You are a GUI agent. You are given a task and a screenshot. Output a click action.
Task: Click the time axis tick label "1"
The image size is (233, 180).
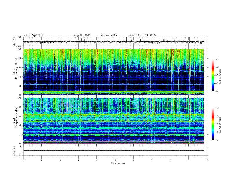tap(41, 161)
